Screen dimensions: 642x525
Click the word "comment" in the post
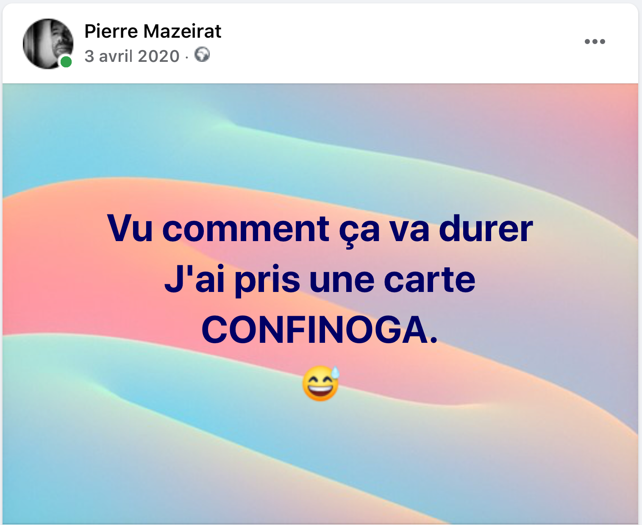[x=246, y=230]
